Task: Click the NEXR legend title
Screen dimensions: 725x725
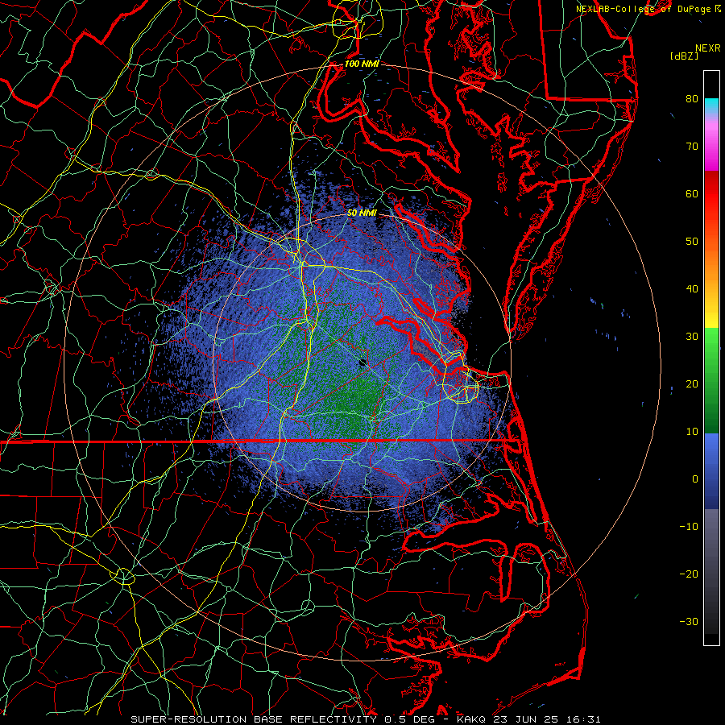Action: coord(707,48)
